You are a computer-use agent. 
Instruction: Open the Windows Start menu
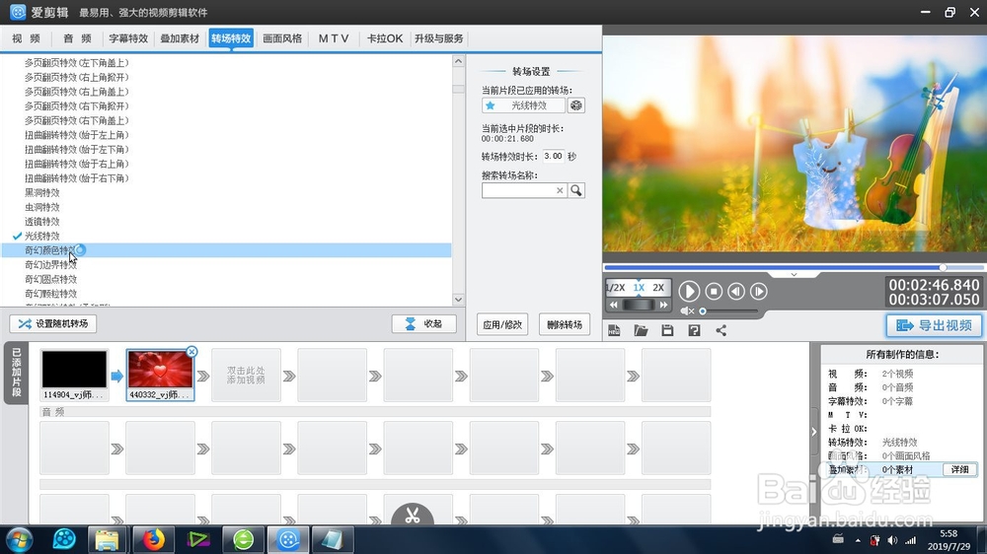tap(18, 539)
